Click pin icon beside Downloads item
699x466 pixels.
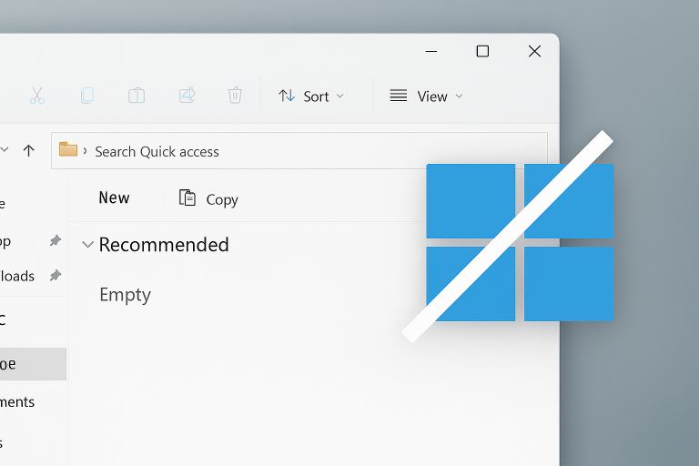[56, 276]
